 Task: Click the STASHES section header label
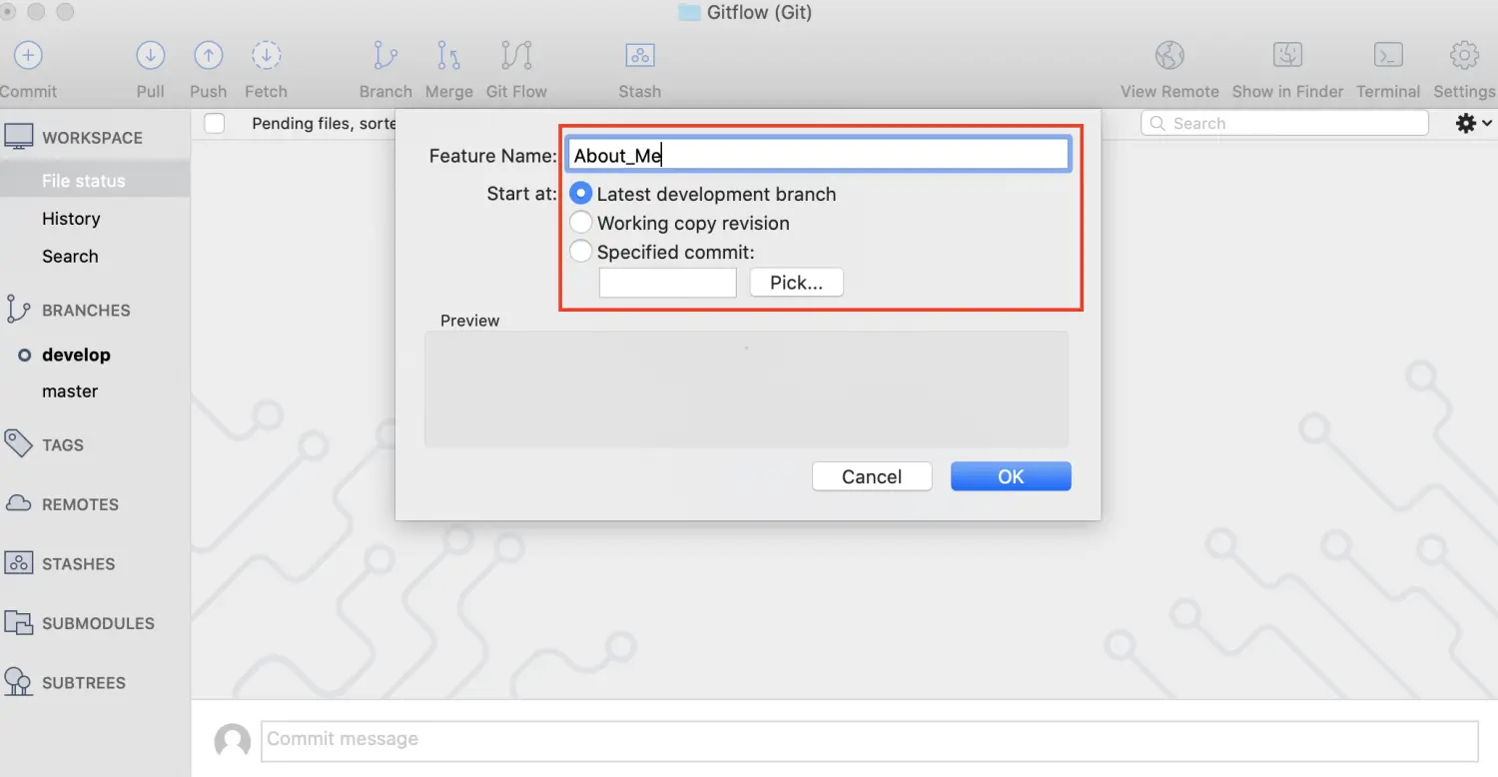pyautogui.click(x=78, y=564)
